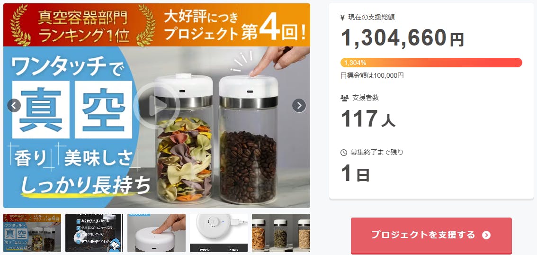Click the 1,304,660円 total amount

tap(403, 38)
